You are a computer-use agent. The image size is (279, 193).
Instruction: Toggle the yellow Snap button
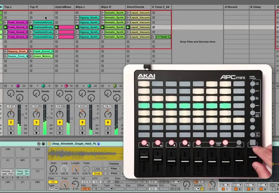[x=97, y=173]
